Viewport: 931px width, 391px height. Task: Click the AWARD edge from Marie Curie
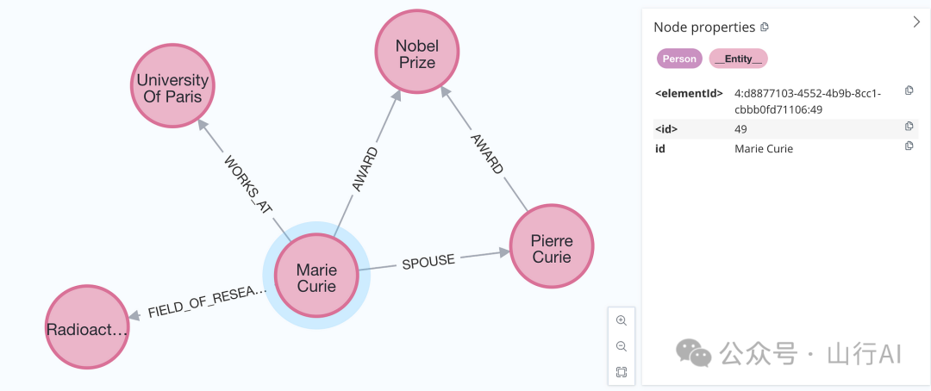click(x=366, y=168)
